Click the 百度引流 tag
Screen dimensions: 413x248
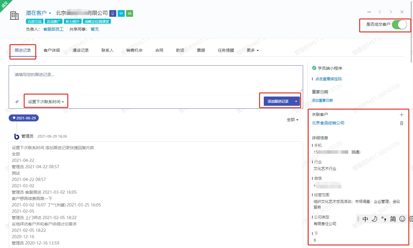35,21
